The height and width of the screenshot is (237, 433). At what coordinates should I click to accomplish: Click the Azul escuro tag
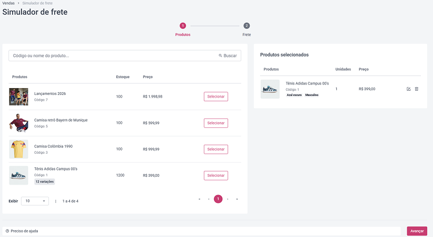(294, 95)
